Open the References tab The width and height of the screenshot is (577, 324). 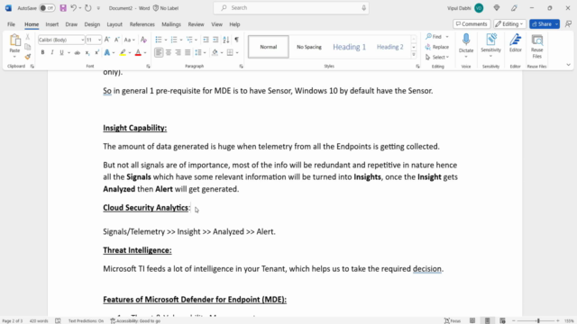click(x=142, y=24)
